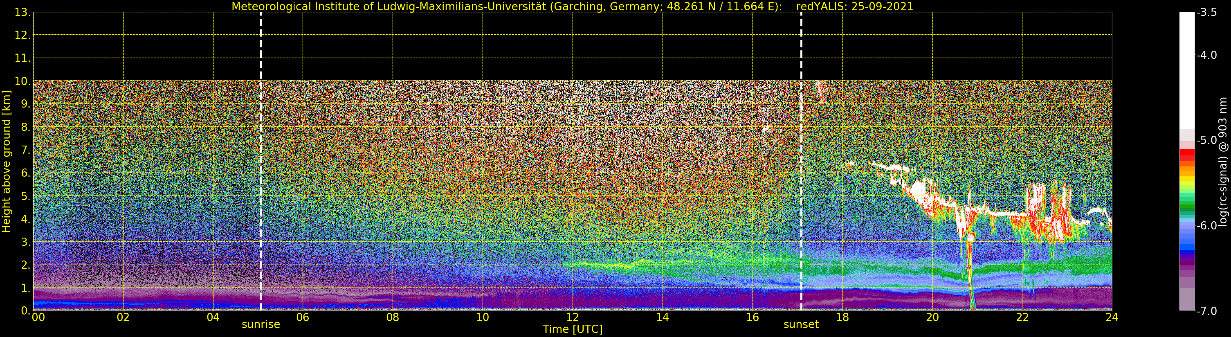Click the height tick label '10.'
Screen dimensions: 1231x337
coord(22,81)
